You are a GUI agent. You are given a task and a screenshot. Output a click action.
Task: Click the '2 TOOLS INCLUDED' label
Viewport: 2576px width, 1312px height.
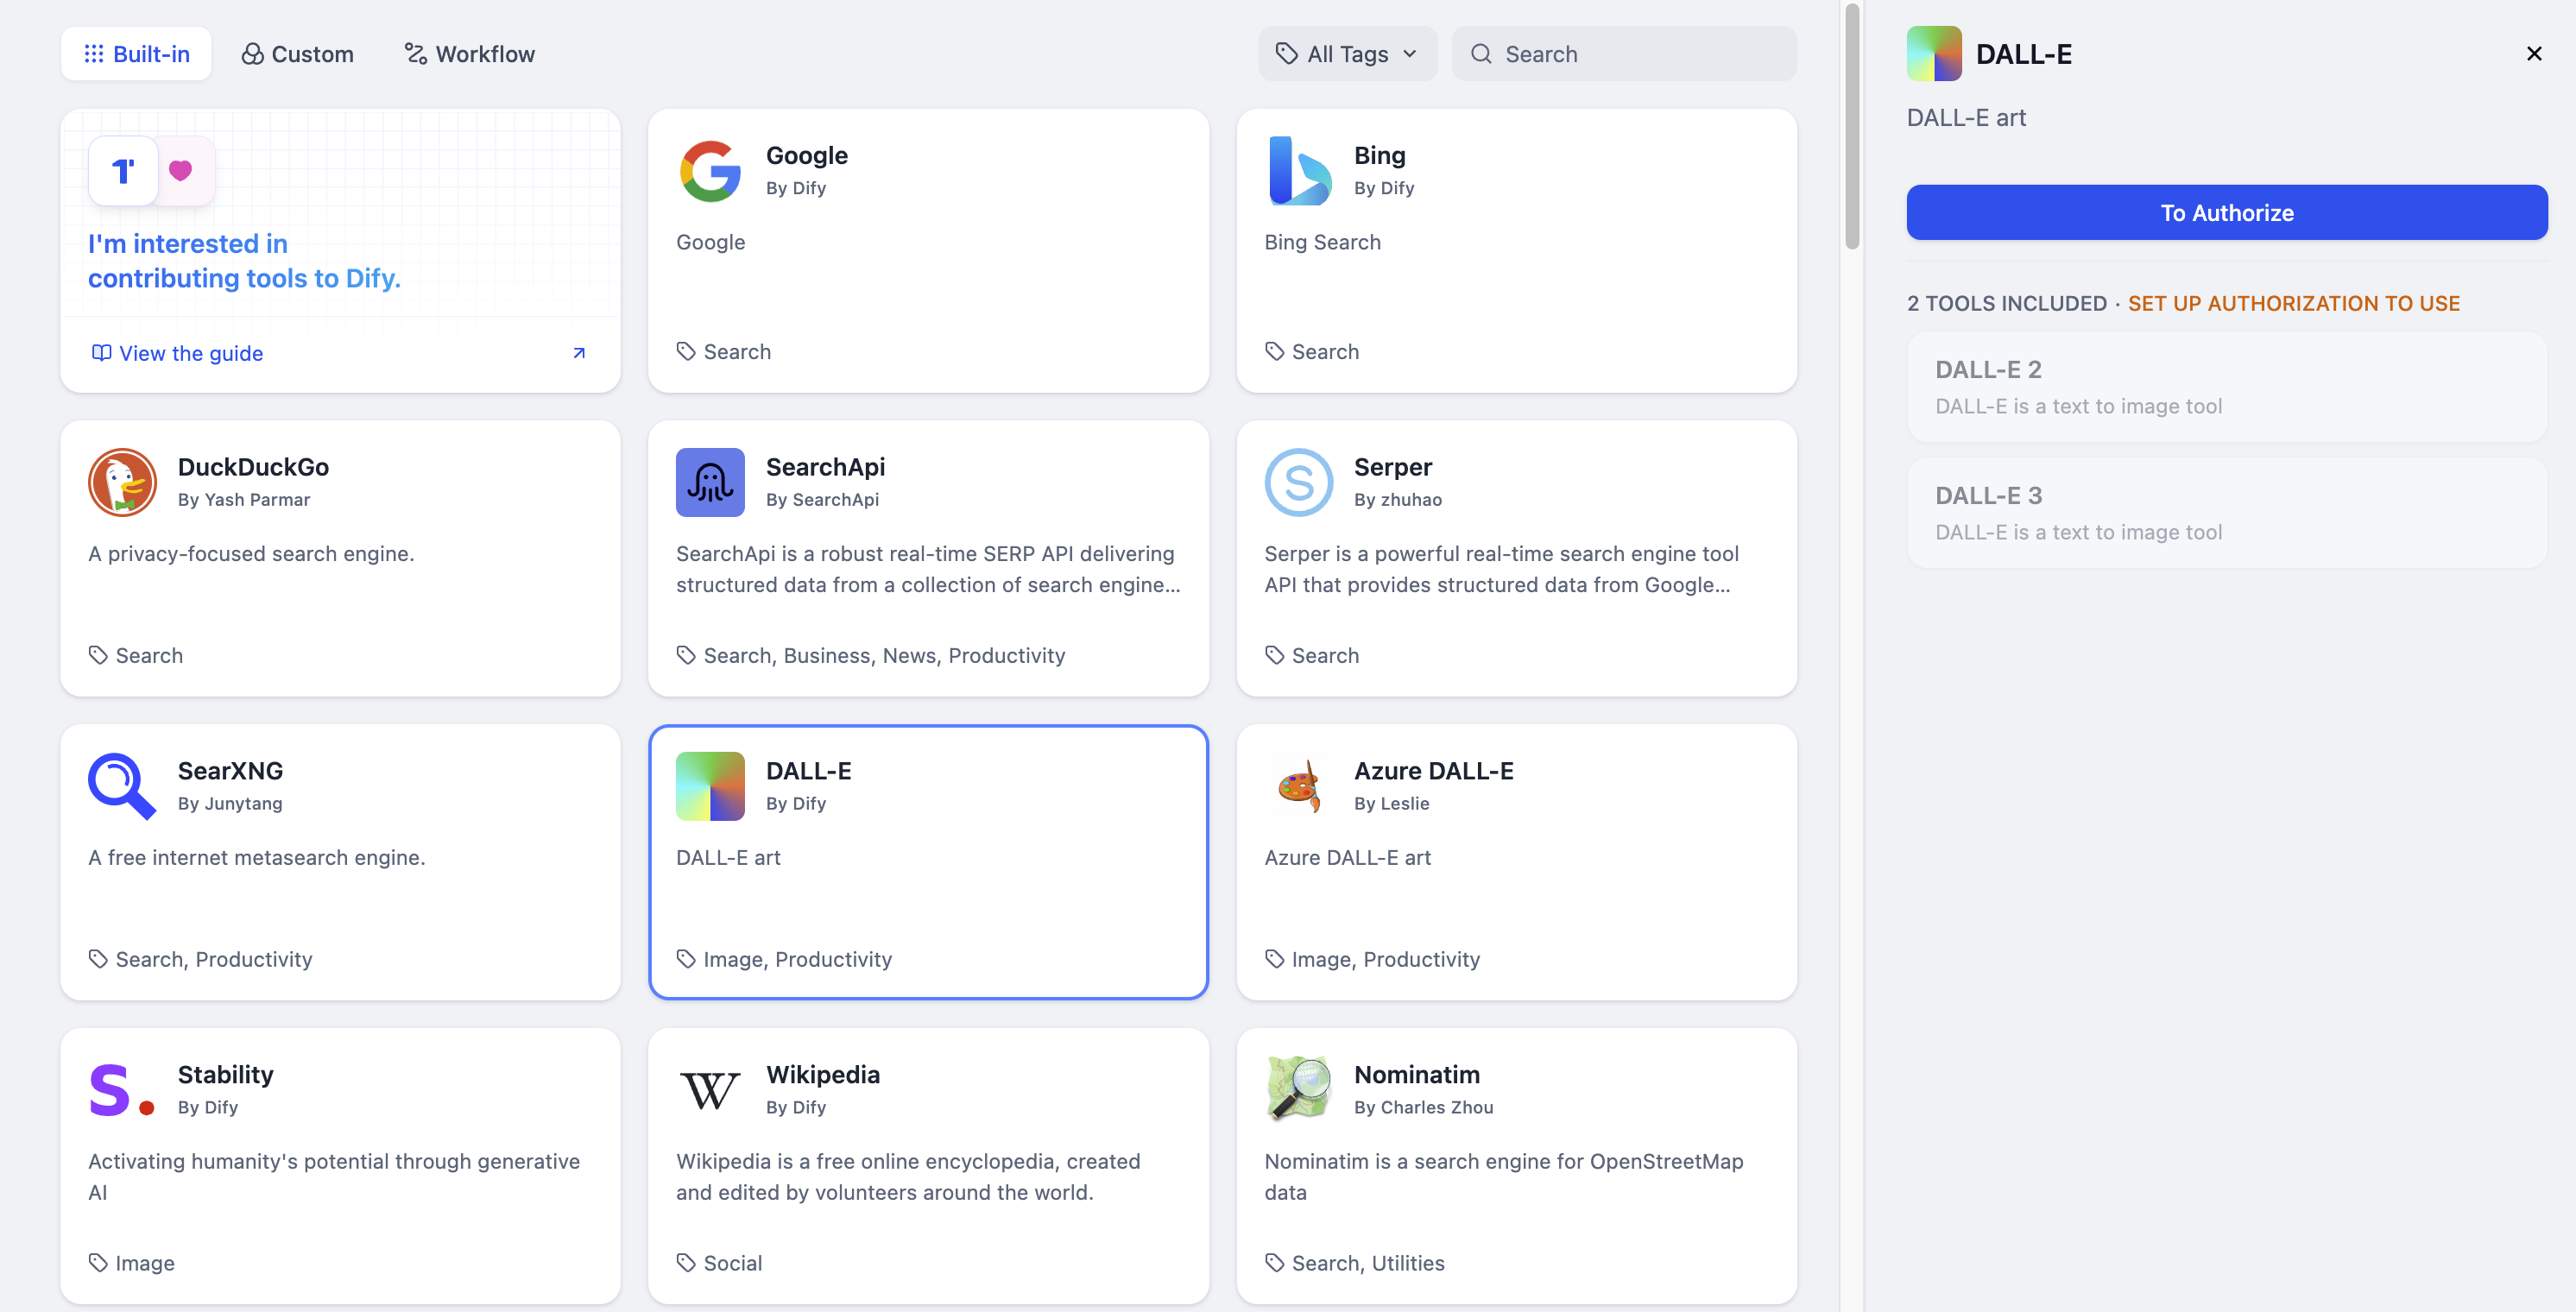pyautogui.click(x=2006, y=303)
